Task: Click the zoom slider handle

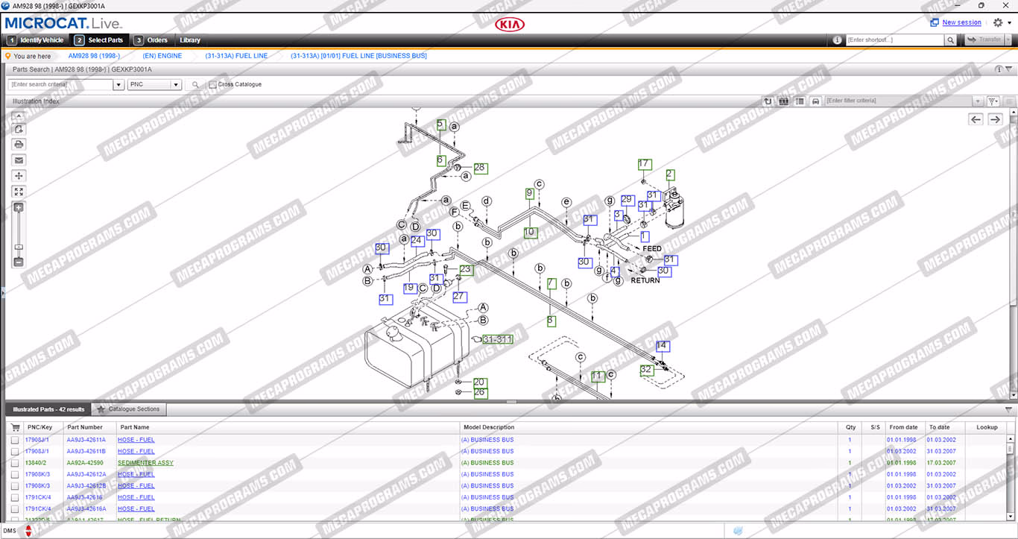Action: point(19,247)
